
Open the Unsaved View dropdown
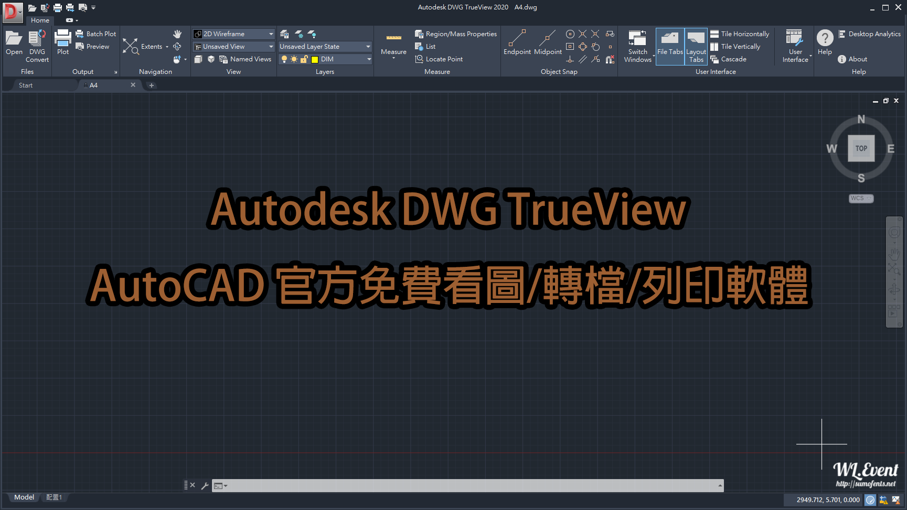coord(233,47)
